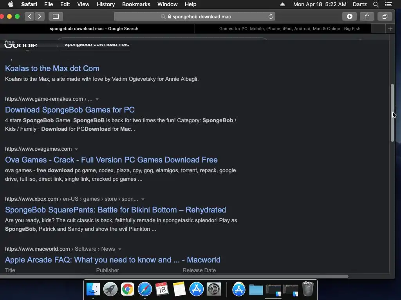Toggle the Safari sidebar button
This screenshot has width=401, height=300.
tap(56, 16)
